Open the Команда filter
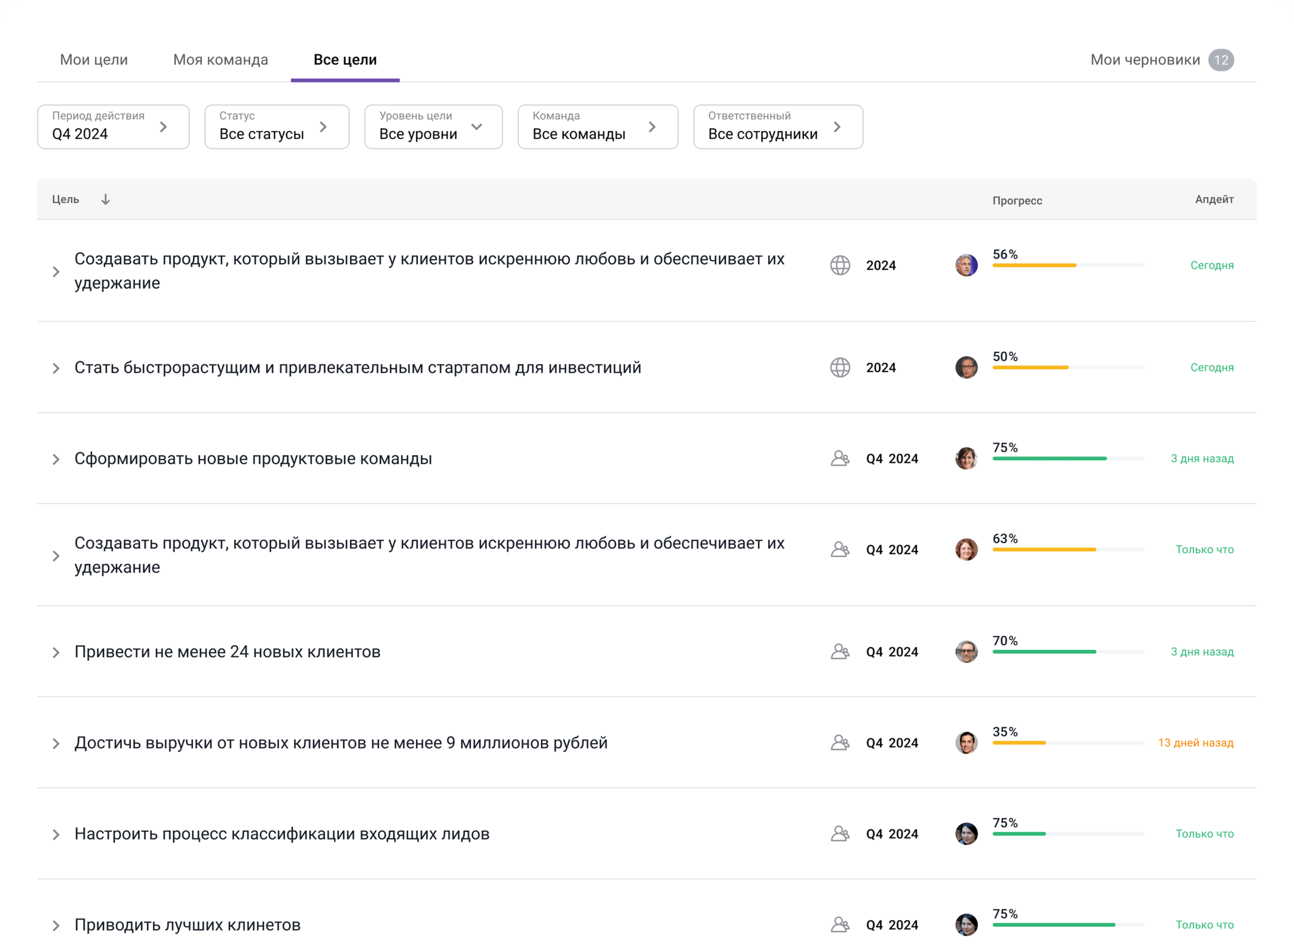 [597, 127]
